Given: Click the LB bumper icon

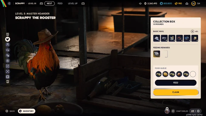Looking at the screenshot, I should coord(41,4).
